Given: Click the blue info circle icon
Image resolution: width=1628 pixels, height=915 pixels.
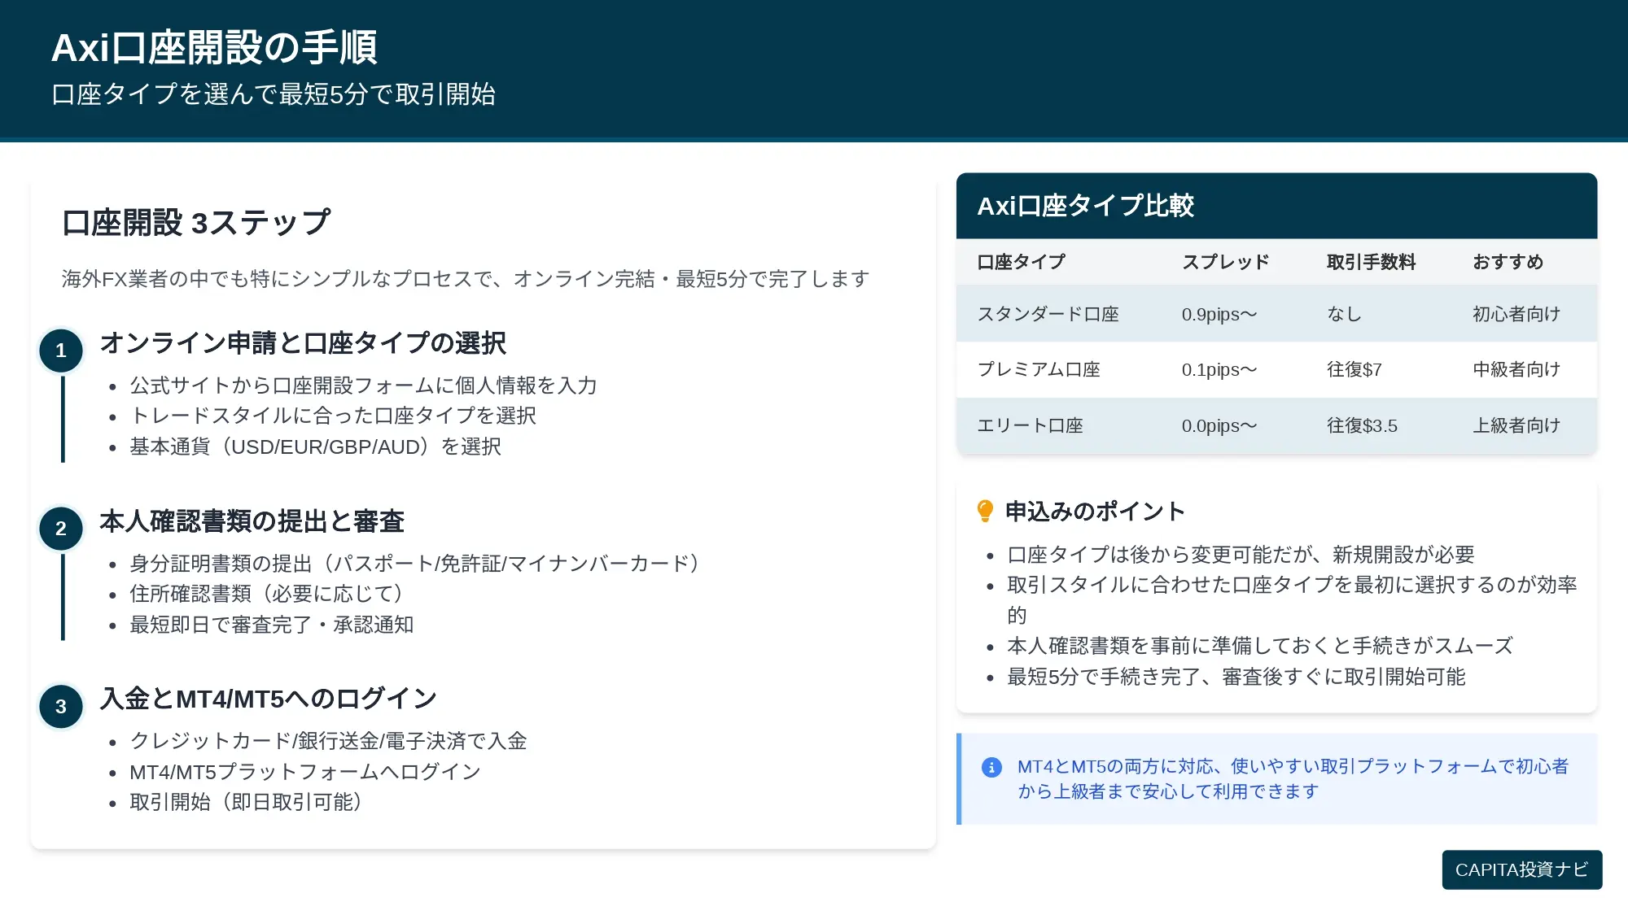Looking at the screenshot, I should [991, 767].
